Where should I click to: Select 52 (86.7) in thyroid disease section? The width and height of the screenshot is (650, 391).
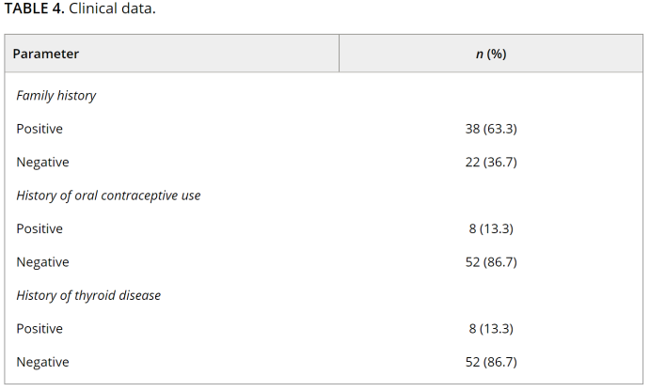point(491,362)
